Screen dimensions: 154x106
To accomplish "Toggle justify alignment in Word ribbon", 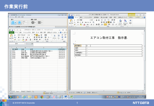I will tap(108, 22).
